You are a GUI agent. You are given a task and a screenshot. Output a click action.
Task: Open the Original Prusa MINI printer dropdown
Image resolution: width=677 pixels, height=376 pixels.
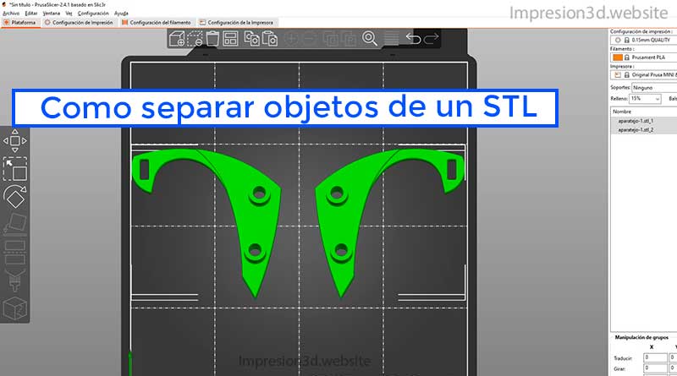click(644, 75)
